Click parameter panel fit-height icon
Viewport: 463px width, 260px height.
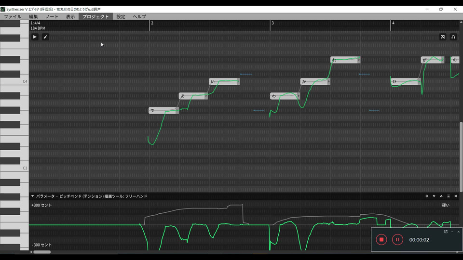pyautogui.click(x=448, y=196)
